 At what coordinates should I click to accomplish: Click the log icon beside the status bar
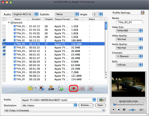tap(104, 110)
